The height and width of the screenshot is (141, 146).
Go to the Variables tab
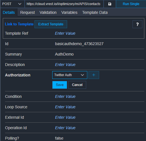tap(69, 12)
